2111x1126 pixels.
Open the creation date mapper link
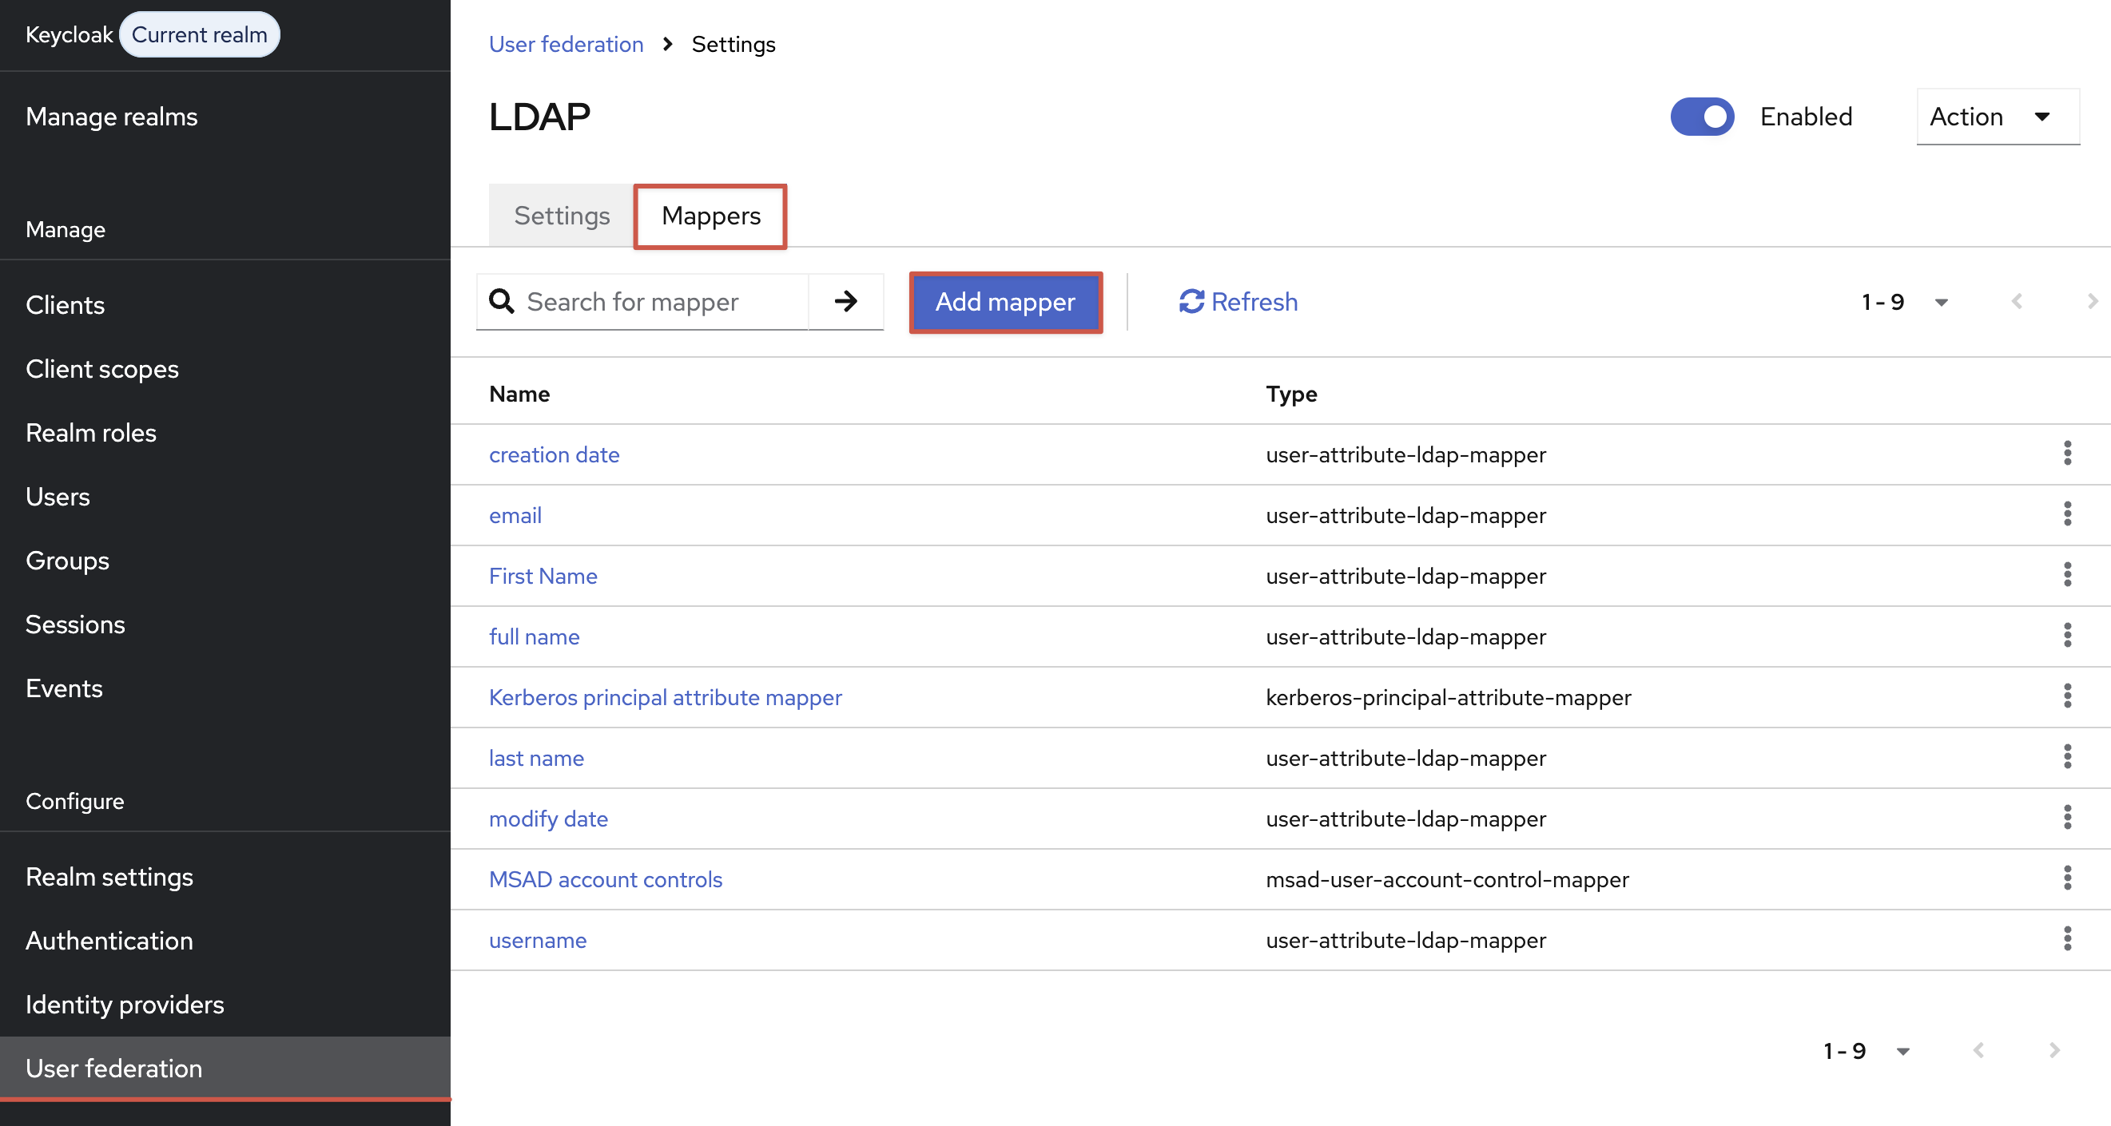[554, 454]
